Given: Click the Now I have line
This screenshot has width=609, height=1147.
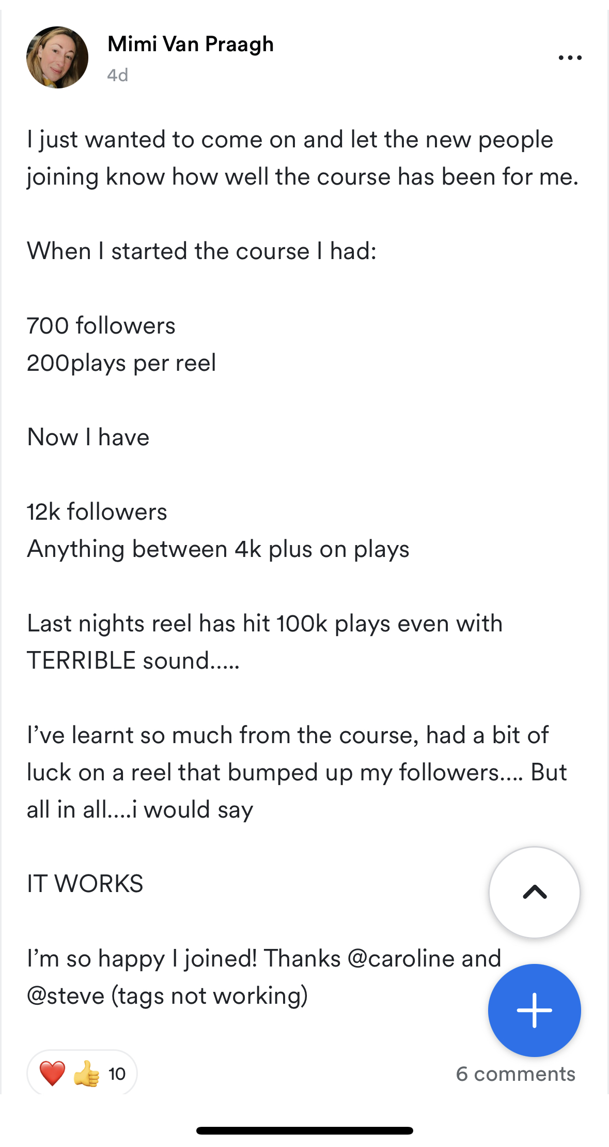Looking at the screenshot, I should point(88,437).
